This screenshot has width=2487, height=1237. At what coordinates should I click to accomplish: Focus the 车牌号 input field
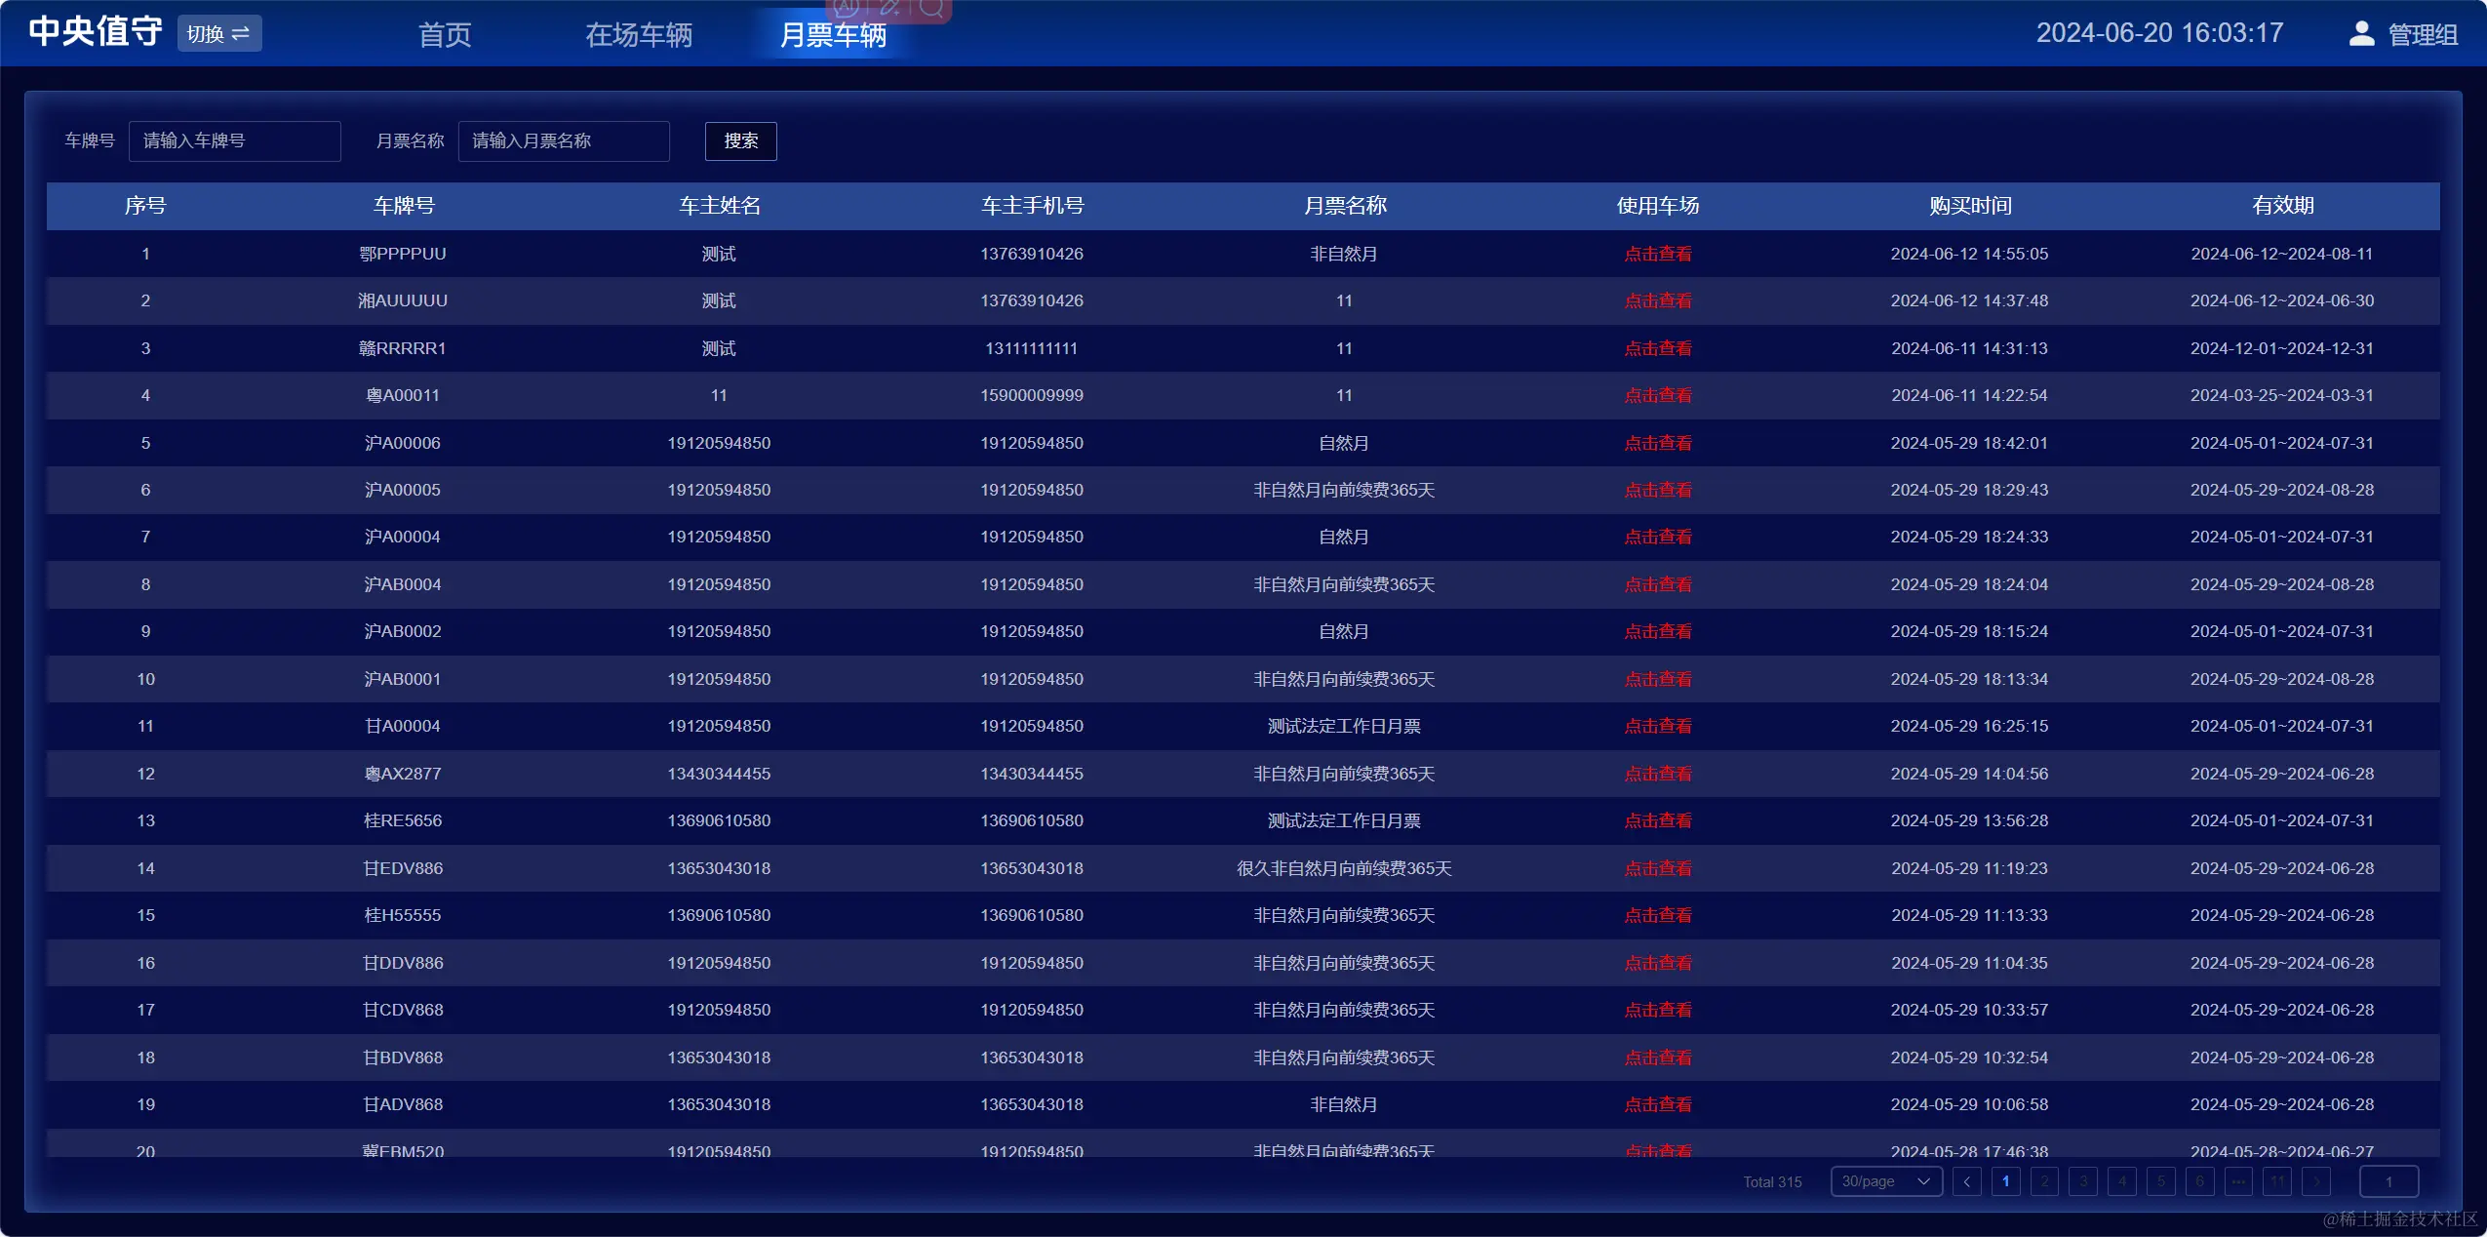click(234, 141)
